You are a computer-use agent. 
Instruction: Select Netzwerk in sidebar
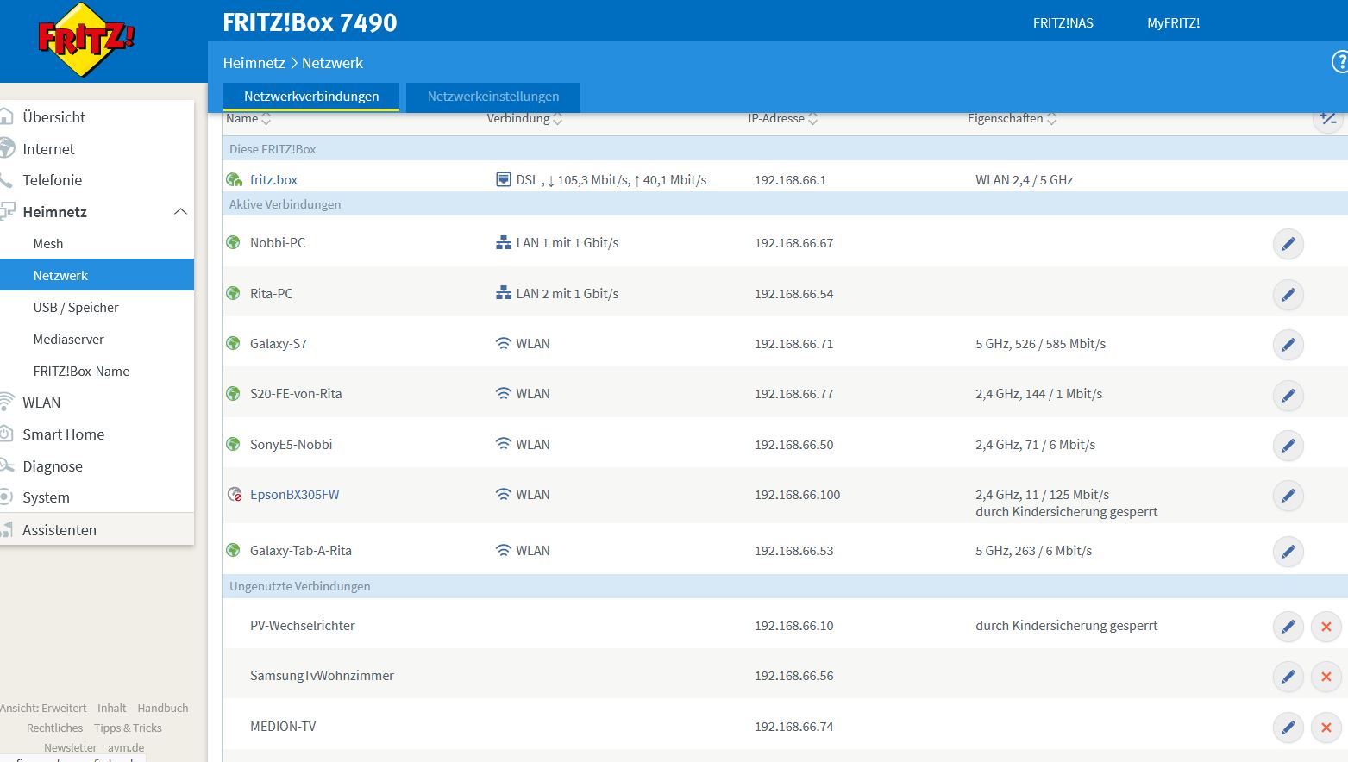(x=97, y=275)
